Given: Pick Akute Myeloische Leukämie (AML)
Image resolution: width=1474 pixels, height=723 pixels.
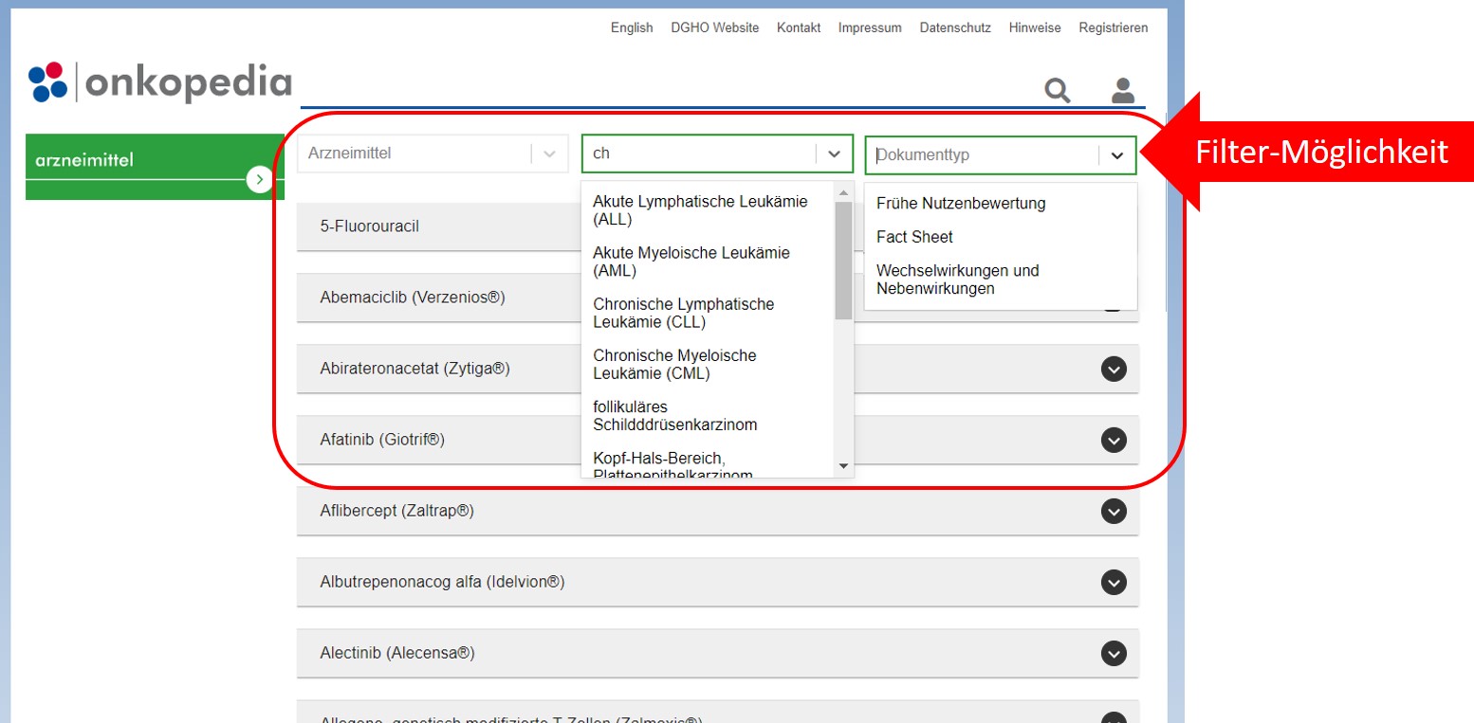Looking at the screenshot, I should pyautogui.click(x=691, y=262).
